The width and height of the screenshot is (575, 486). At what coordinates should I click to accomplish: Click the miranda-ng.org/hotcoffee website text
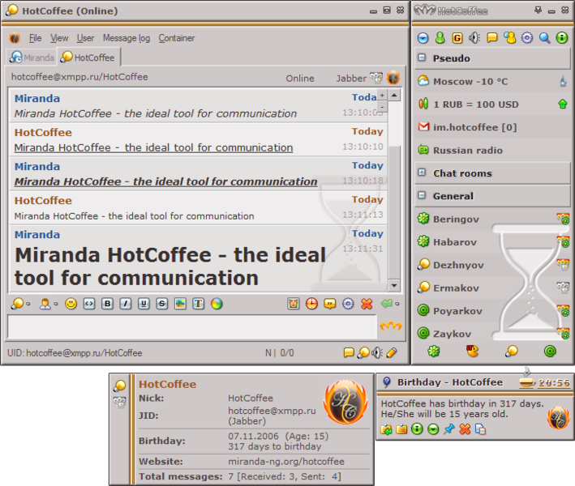(286, 462)
